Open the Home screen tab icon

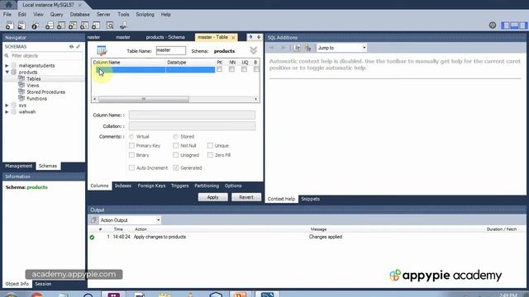pos(9,5)
